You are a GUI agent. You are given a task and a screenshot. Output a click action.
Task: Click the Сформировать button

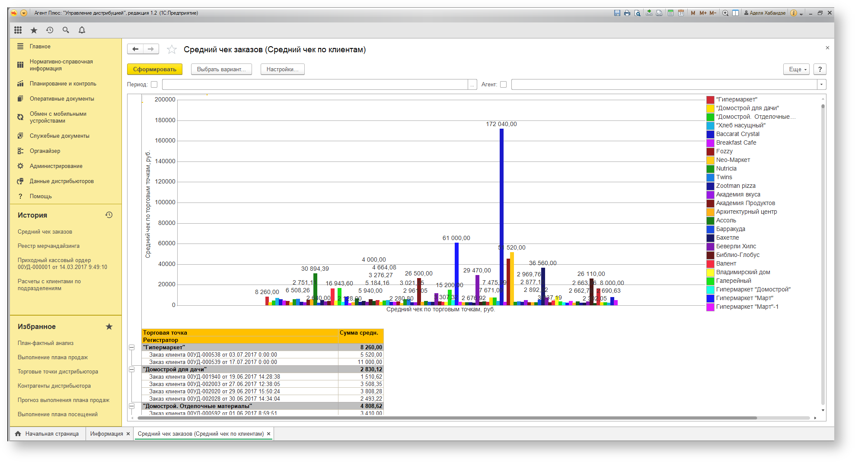coord(155,69)
